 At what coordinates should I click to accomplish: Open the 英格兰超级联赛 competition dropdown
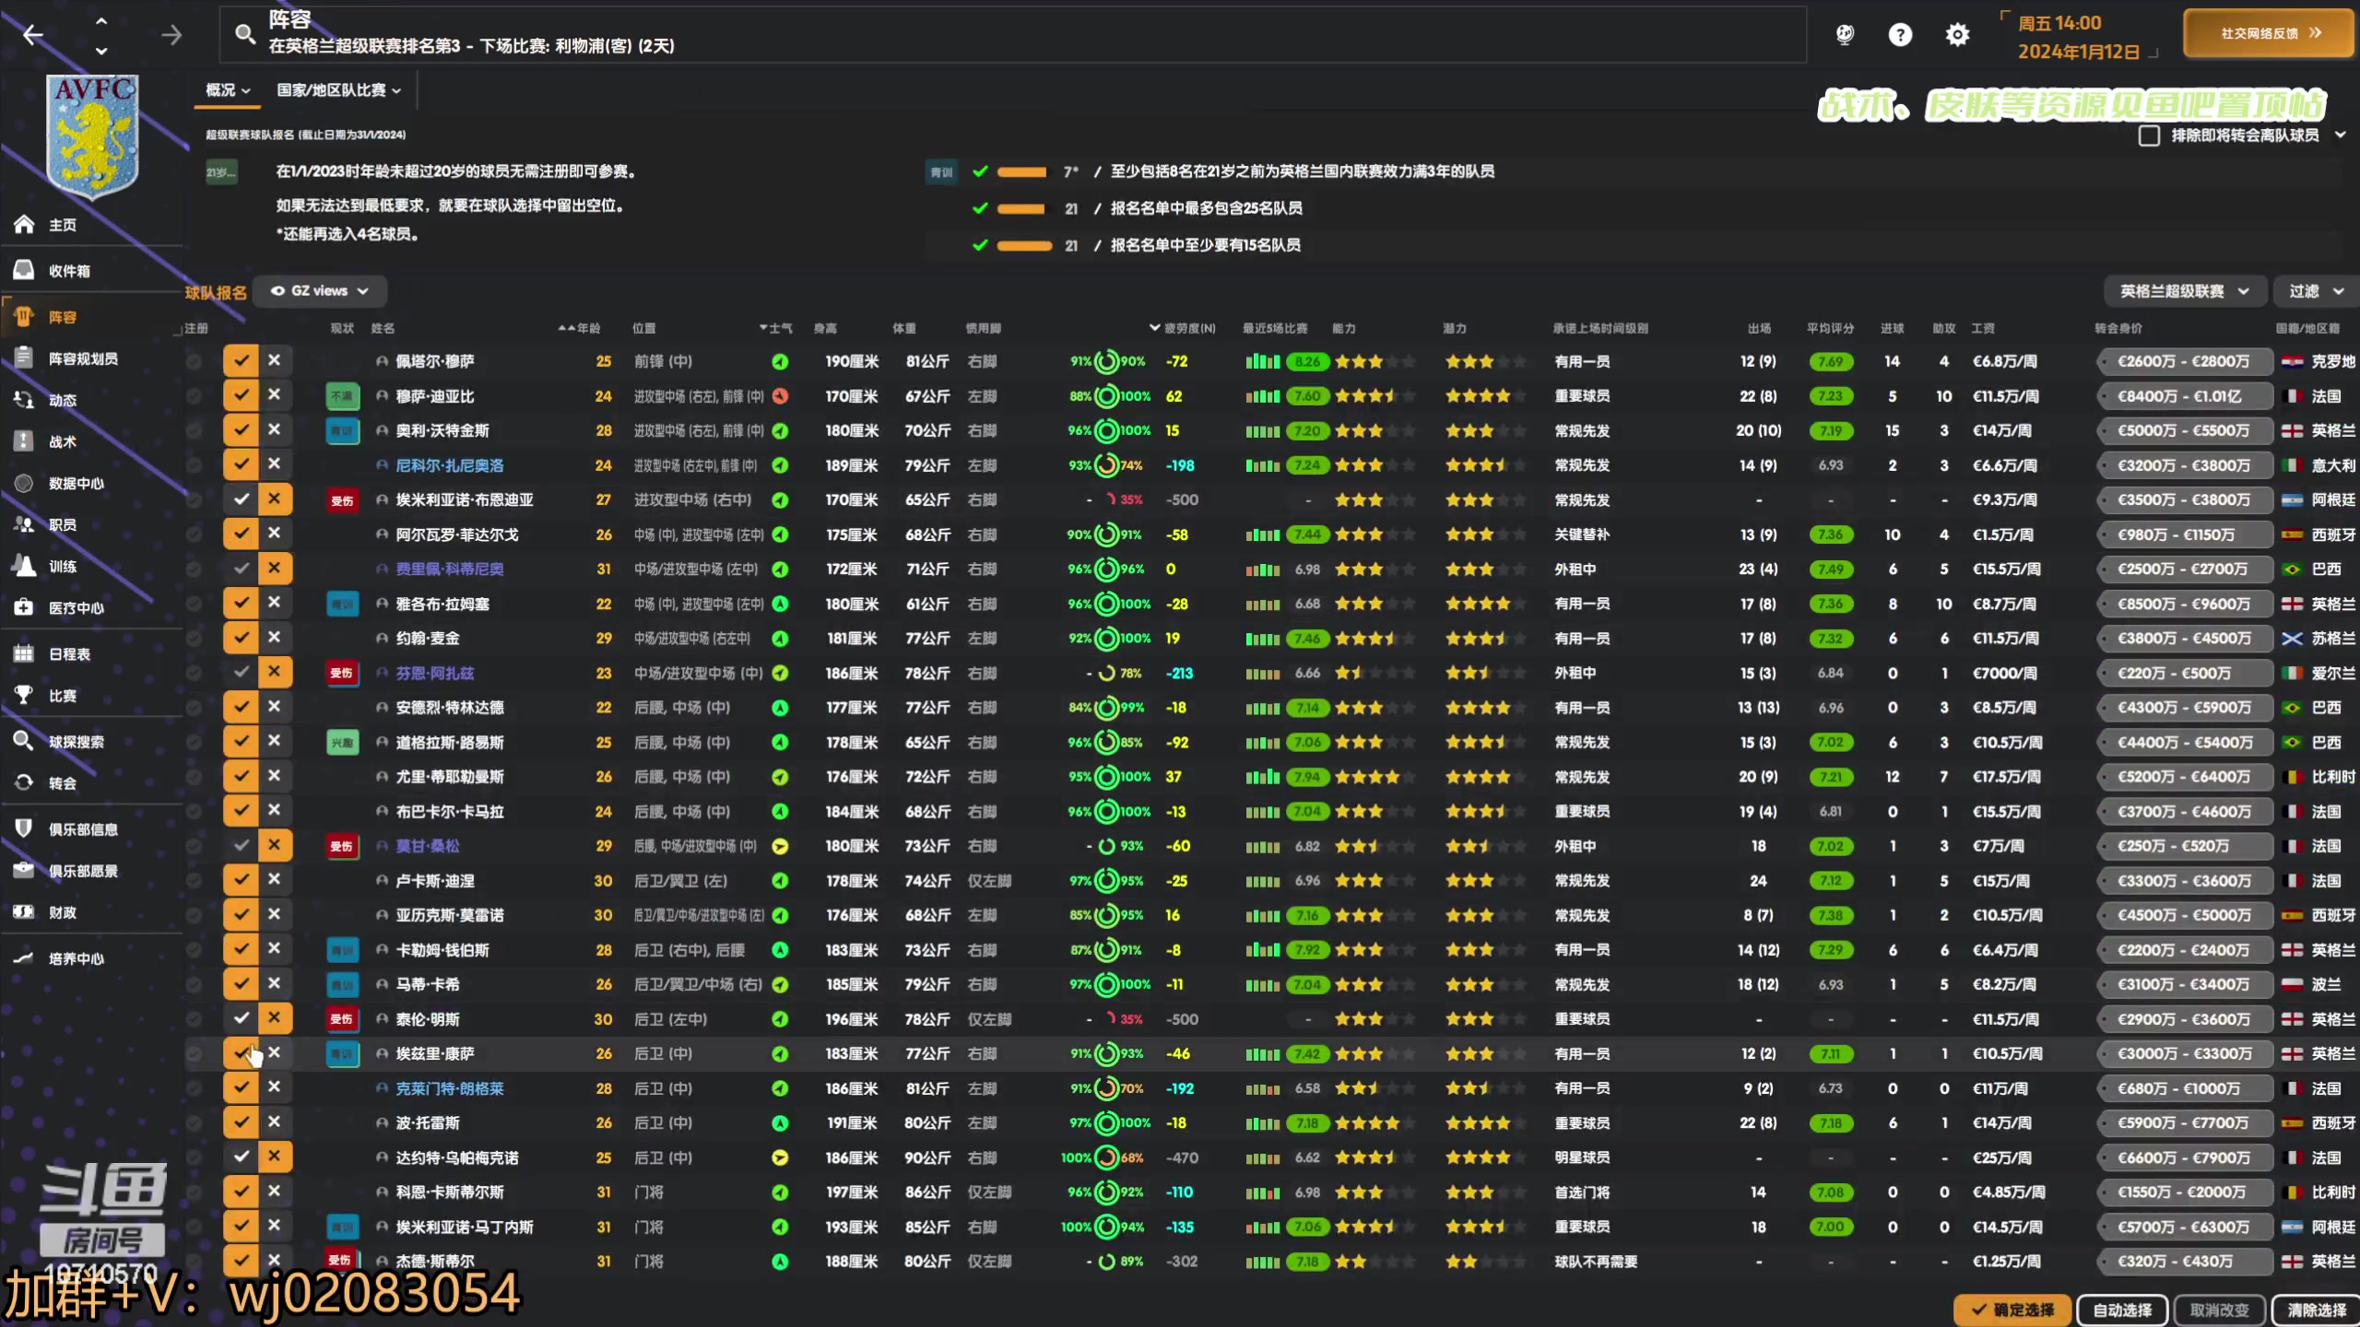point(2184,291)
